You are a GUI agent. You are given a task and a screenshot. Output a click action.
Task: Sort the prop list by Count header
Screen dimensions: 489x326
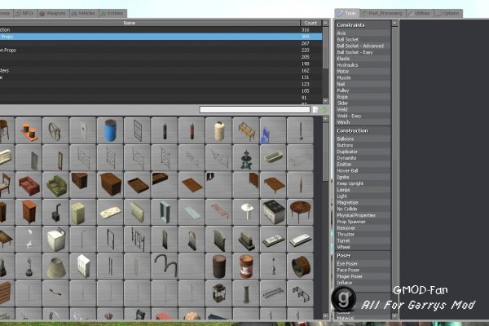point(311,23)
